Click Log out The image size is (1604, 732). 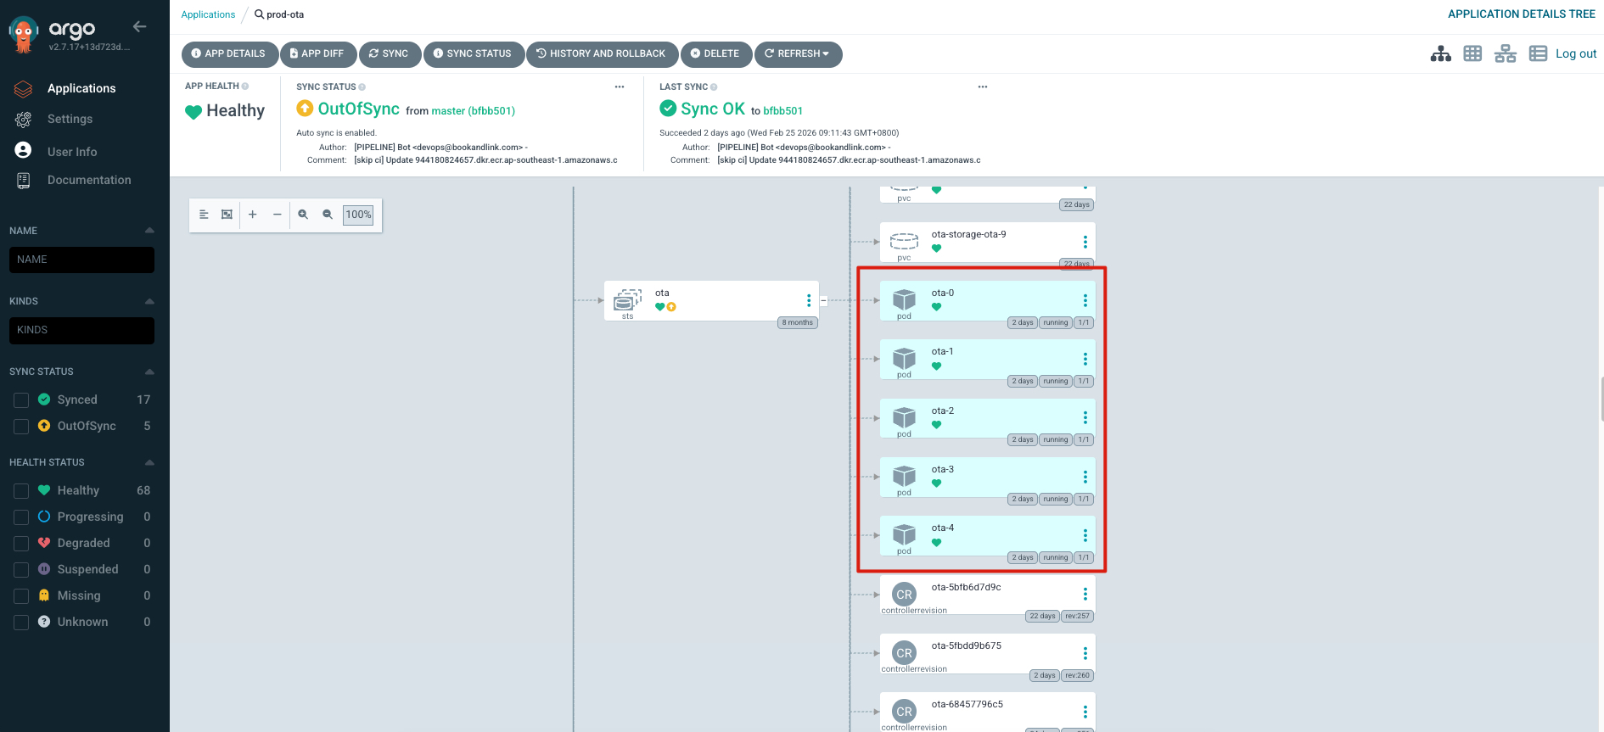tap(1576, 53)
